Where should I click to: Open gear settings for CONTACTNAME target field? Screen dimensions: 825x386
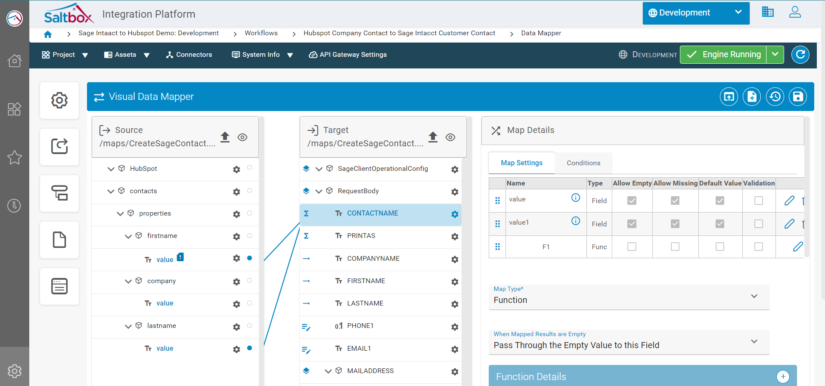click(x=455, y=214)
